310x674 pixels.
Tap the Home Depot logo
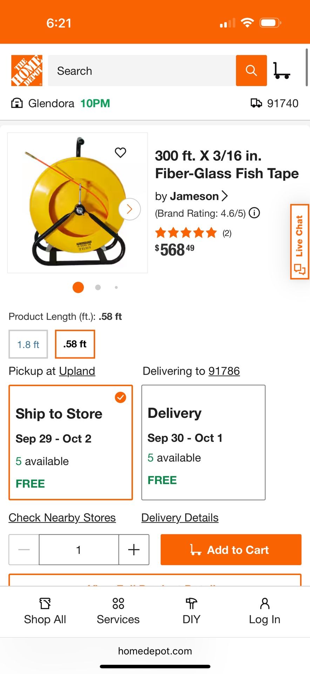point(27,71)
